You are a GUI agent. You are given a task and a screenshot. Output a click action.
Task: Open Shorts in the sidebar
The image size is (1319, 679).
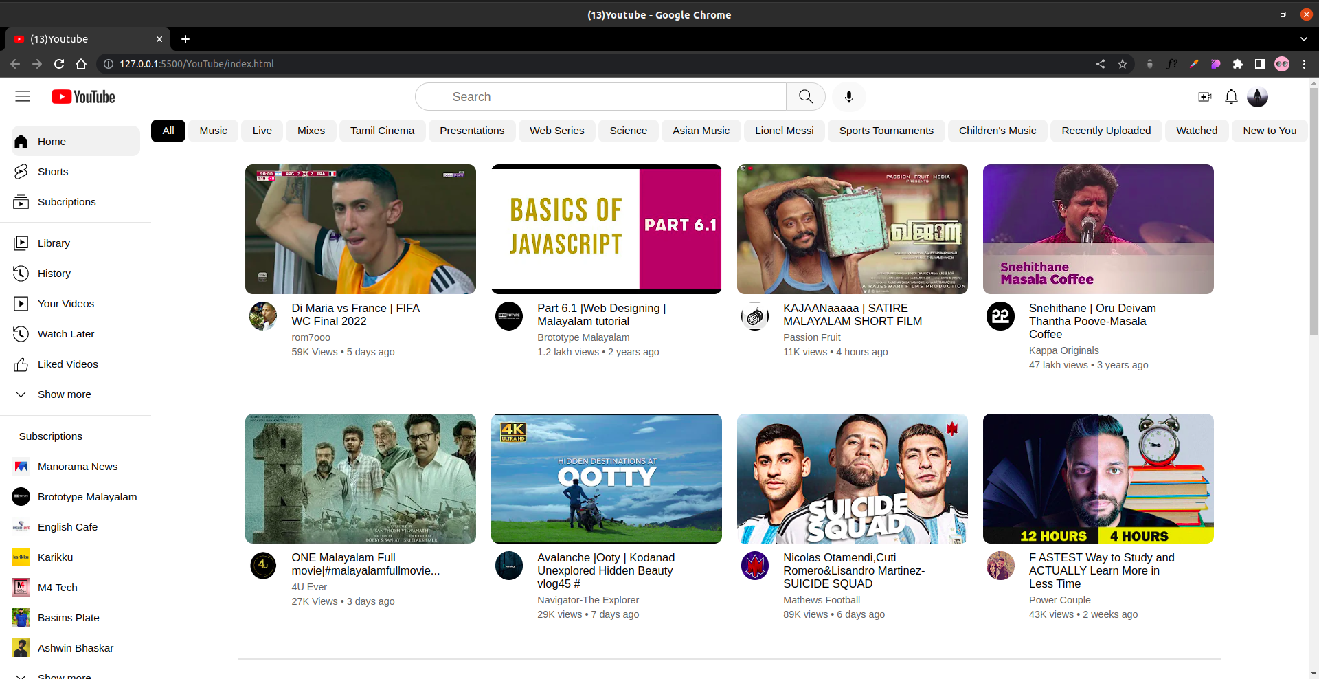click(x=53, y=172)
